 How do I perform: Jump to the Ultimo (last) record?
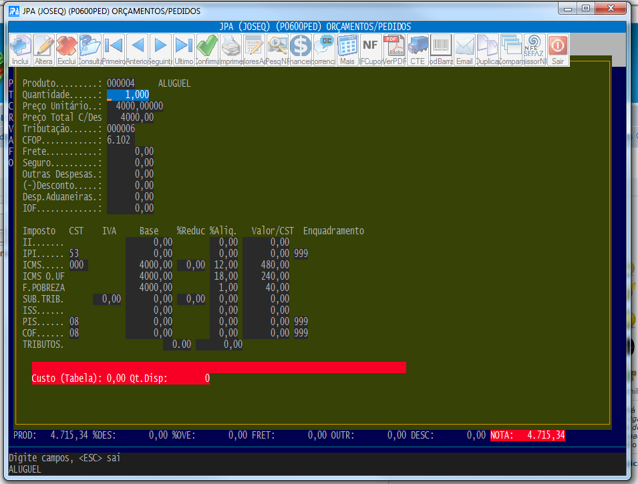(x=184, y=50)
